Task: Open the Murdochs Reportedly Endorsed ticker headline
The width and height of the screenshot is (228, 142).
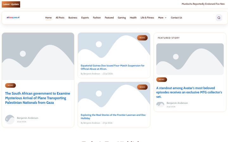Action: click(203, 4)
